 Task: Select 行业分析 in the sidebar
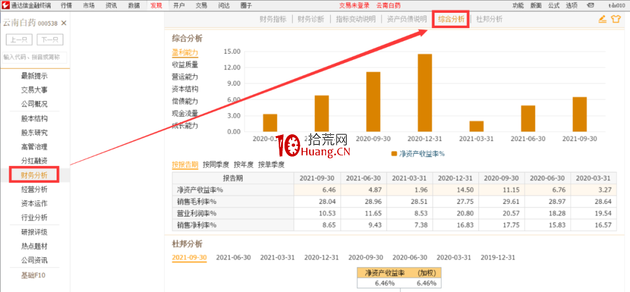point(34,218)
